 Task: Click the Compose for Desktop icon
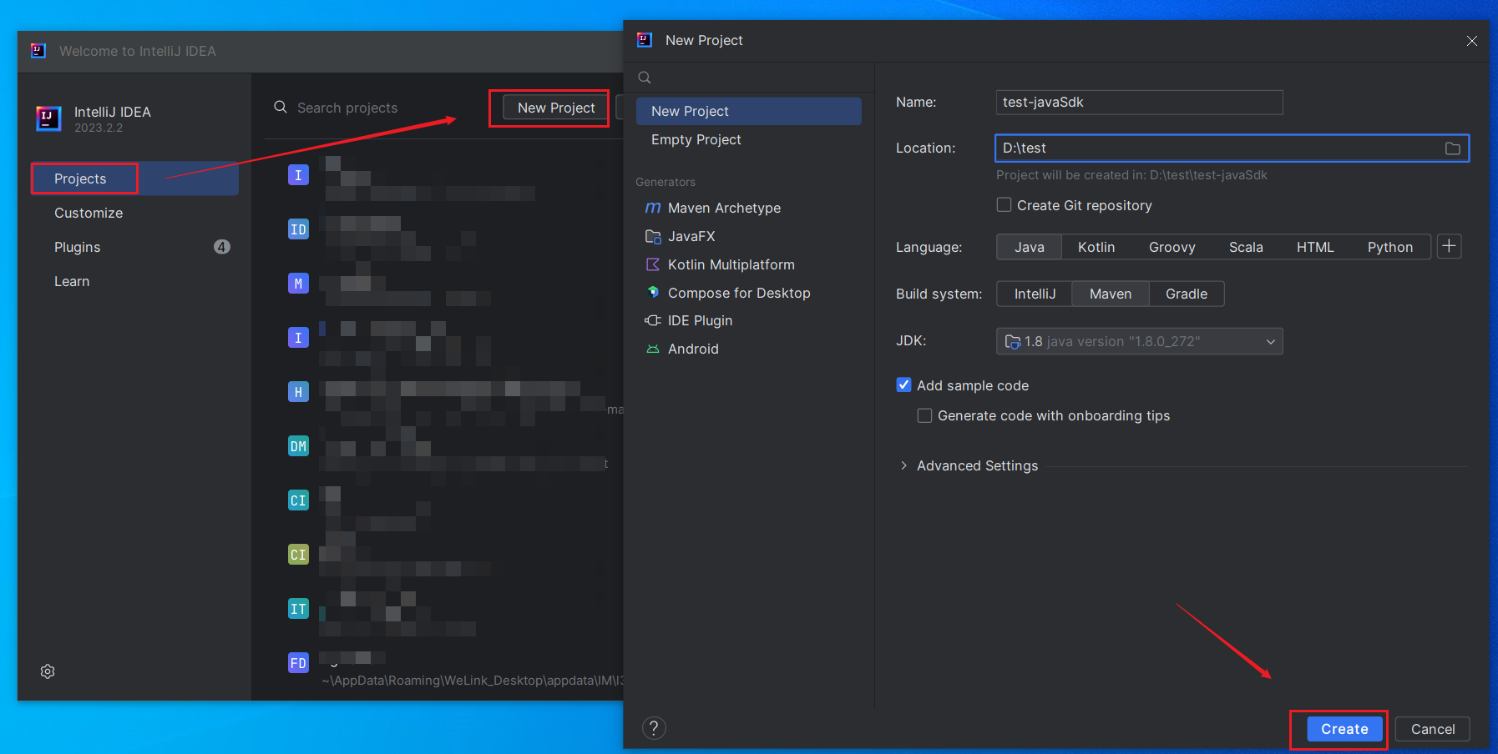(653, 293)
